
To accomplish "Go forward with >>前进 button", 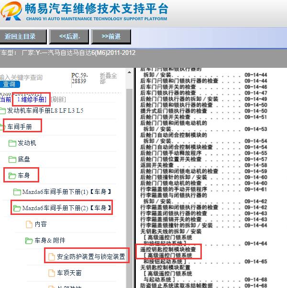I will tap(111, 37).
